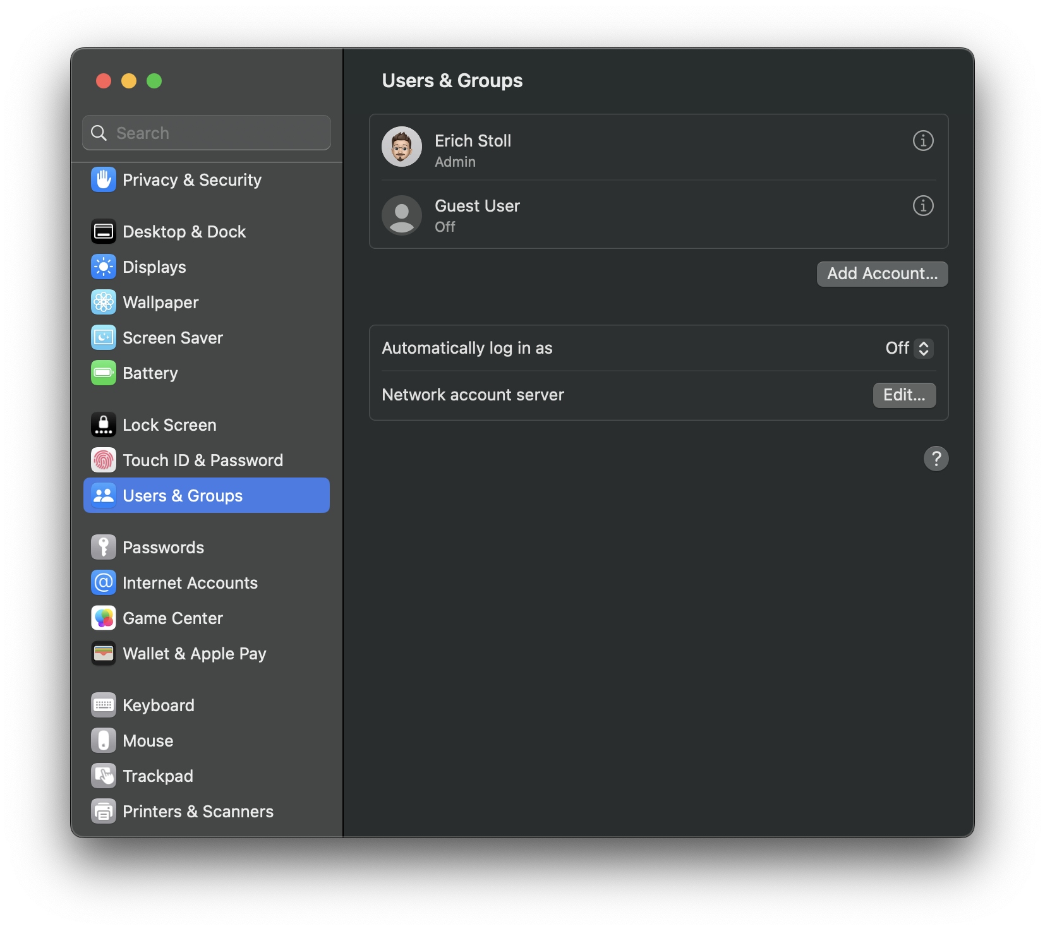Open the Displays settings icon
1045x931 pixels.
103,267
